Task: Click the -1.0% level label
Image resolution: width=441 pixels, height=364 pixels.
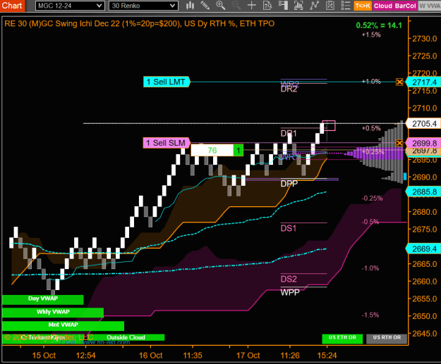Action: click(370, 268)
